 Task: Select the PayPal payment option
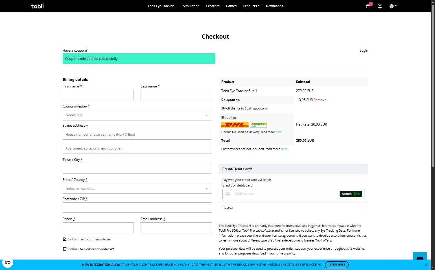click(293, 208)
